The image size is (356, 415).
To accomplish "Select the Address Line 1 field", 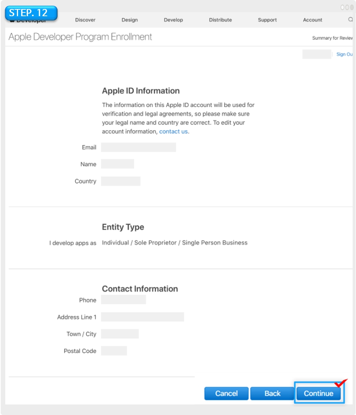I will tap(142, 317).
